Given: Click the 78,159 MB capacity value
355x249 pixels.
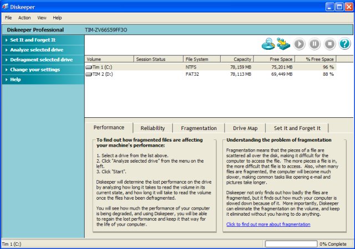Looking at the screenshot, I should (241, 67).
